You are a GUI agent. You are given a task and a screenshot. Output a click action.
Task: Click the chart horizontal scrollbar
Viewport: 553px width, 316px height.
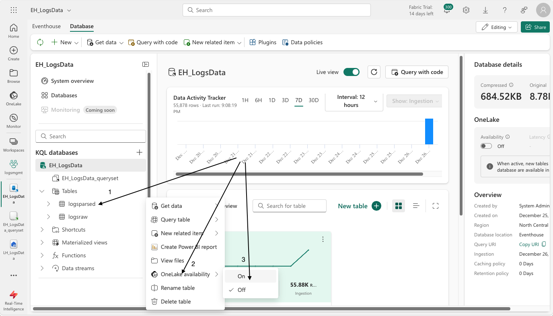click(299, 174)
